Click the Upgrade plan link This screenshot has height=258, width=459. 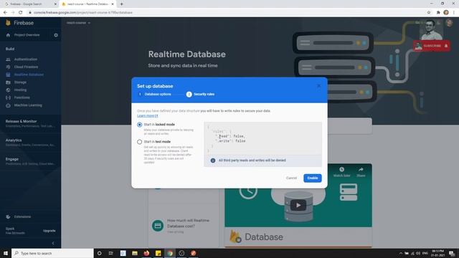tap(49, 231)
